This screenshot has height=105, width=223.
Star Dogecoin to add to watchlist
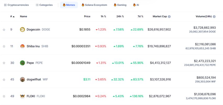(4, 30)
